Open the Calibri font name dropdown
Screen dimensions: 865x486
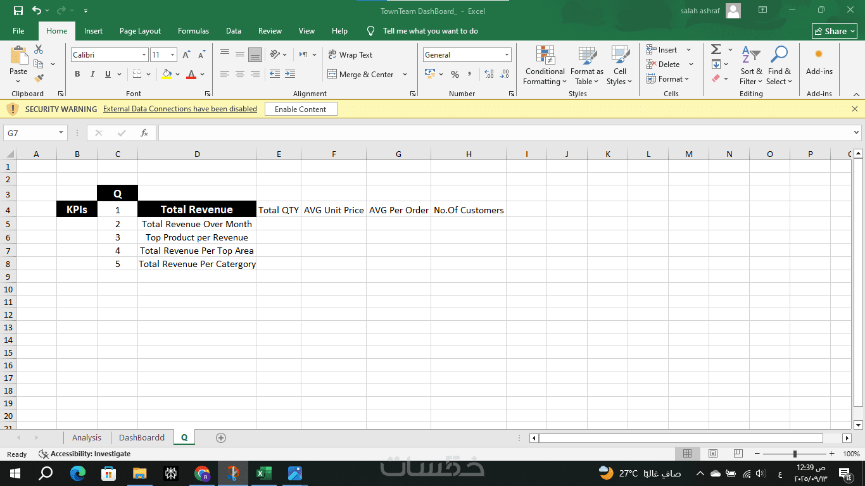click(x=144, y=55)
